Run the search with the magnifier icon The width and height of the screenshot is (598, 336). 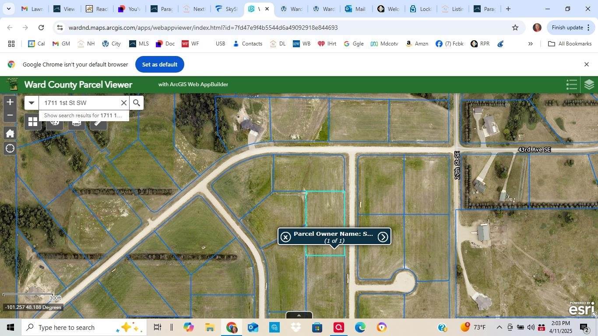pos(137,103)
